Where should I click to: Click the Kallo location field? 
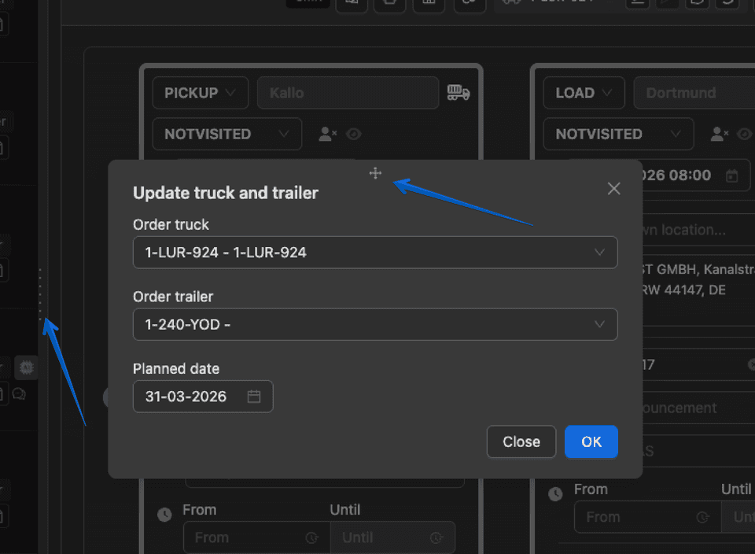[348, 93]
